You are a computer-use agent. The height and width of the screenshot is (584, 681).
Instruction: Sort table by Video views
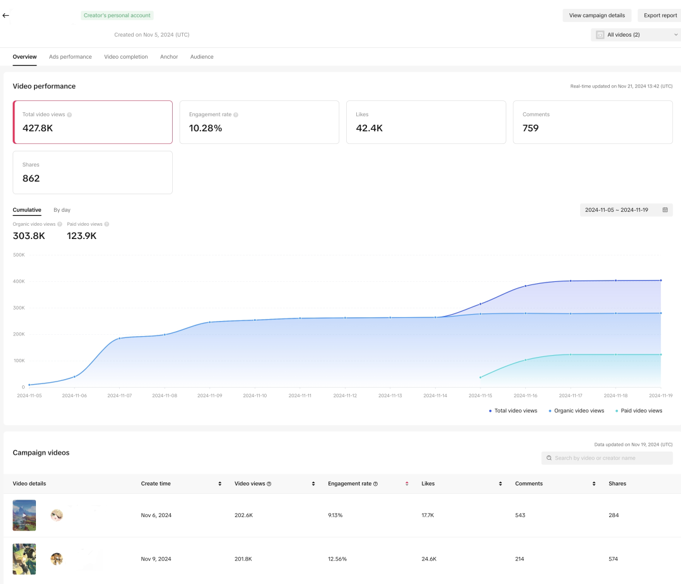pos(313,484)
